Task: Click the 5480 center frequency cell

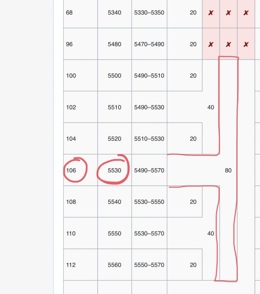Action: [114, 44]
